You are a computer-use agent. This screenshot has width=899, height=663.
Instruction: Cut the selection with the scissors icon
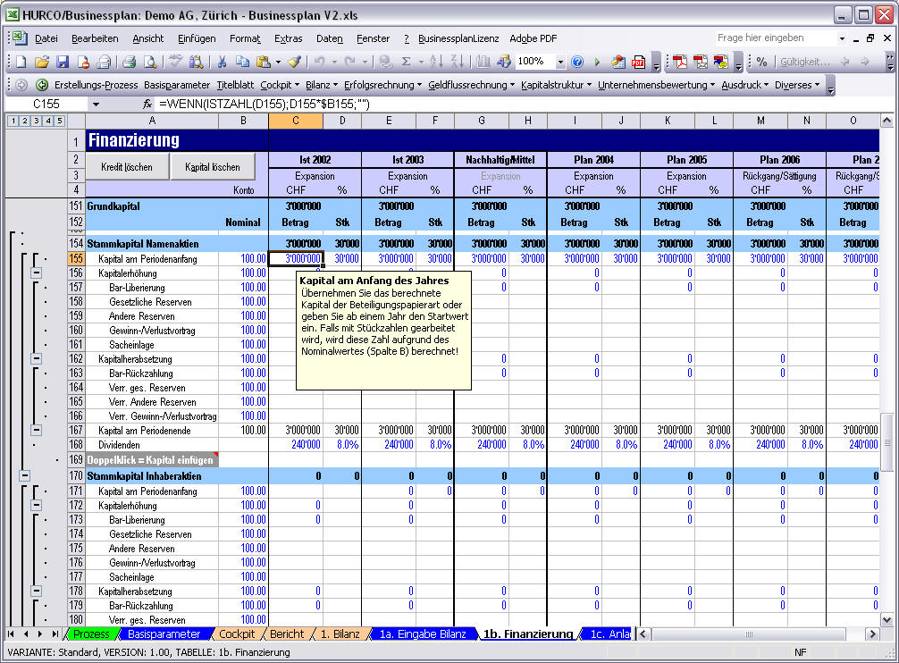click(222, 62)
